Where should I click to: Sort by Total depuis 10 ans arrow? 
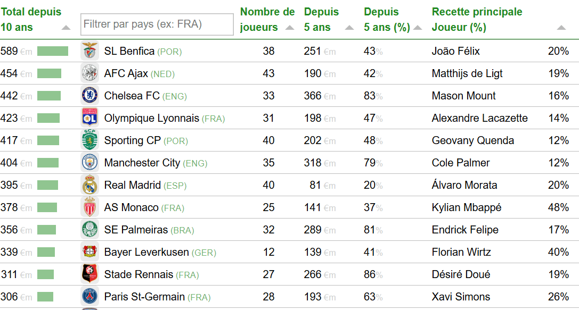pos(66,28)
